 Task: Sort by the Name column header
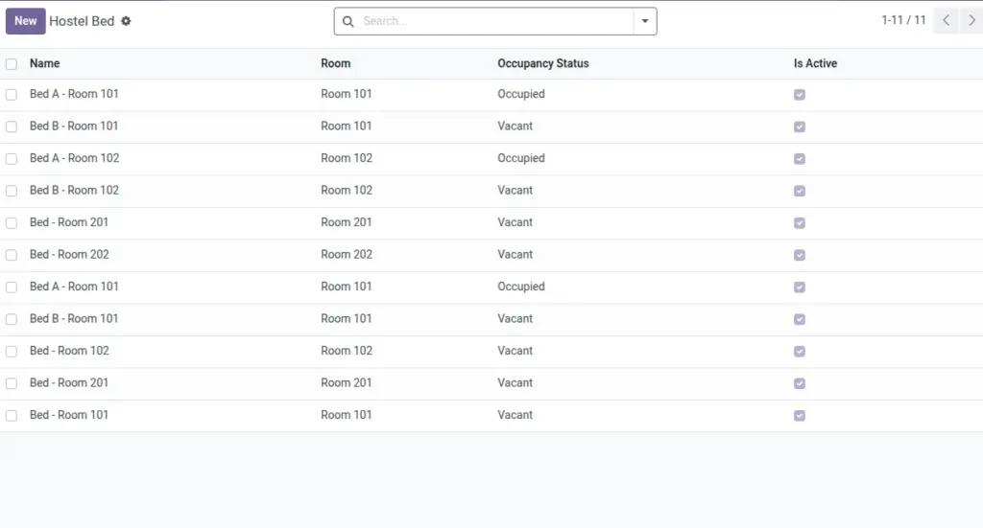point(44,63)
